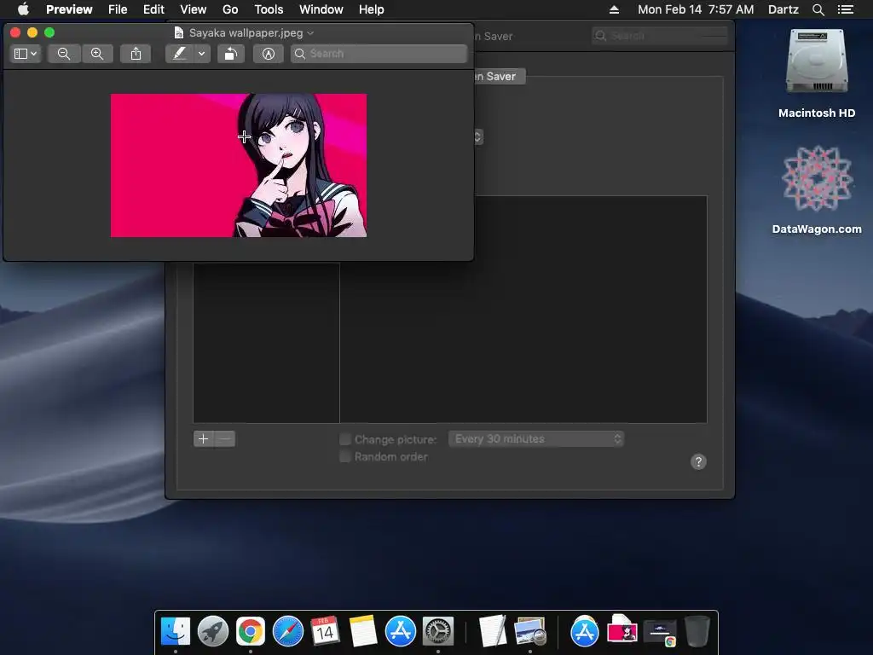The image size is (873, 655).
Task: Open the Applications folder stack in Dock
Action: (x=585, y=631)
